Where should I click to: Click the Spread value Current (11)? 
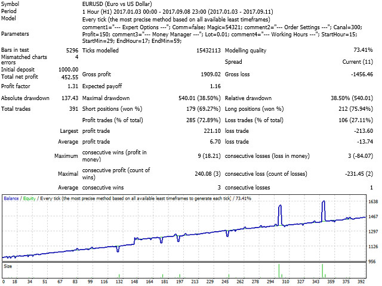(360, 62)
